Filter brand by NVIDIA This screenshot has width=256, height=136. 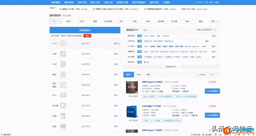tap(166, 36)
